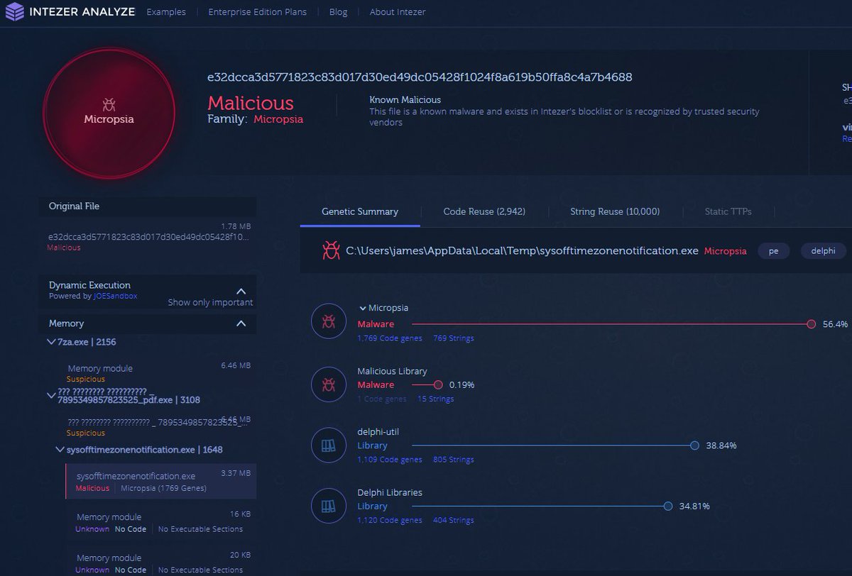Click the bug icon in the Micropsia circle
852x576 pixels.
click(109, 105)
